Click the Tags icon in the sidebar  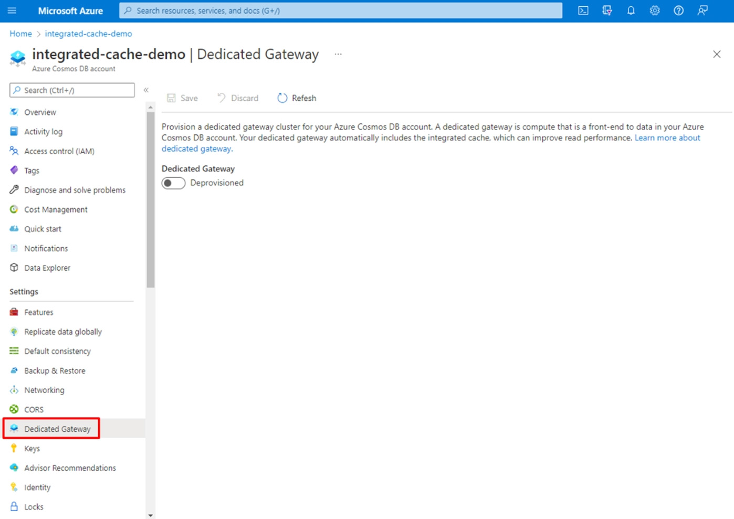pyautogui.click(x=14, y=170)
